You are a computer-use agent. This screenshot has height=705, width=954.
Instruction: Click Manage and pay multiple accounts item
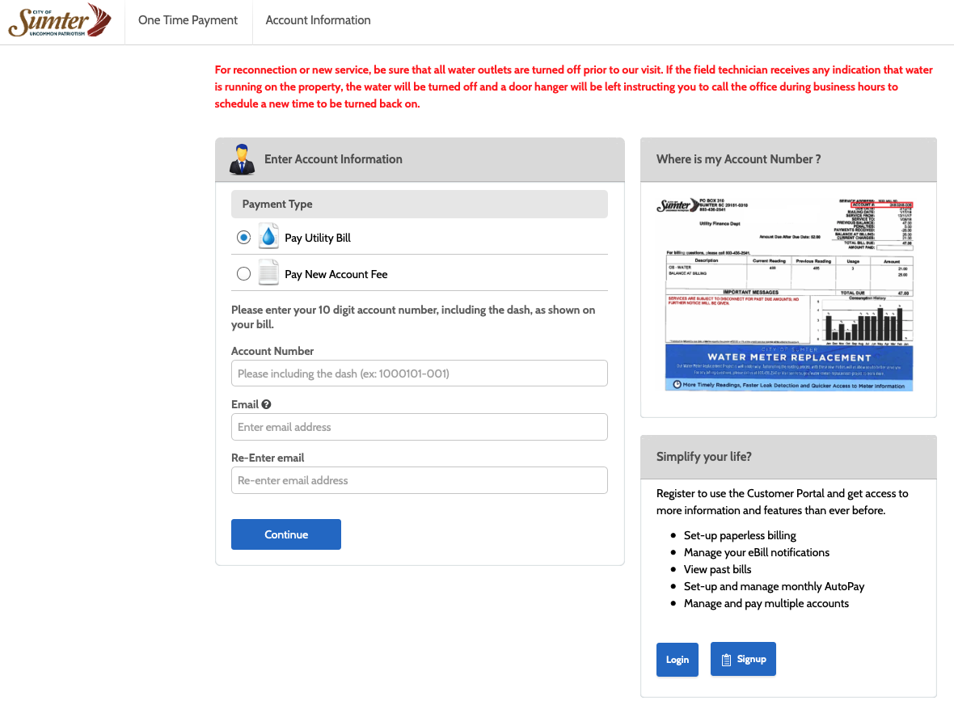pos(766,603)
